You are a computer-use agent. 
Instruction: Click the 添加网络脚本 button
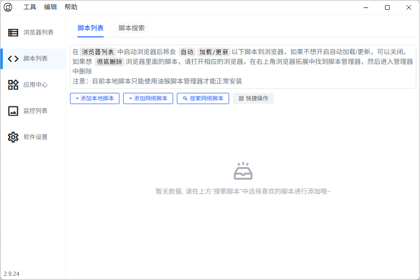[x=148, y=98]
